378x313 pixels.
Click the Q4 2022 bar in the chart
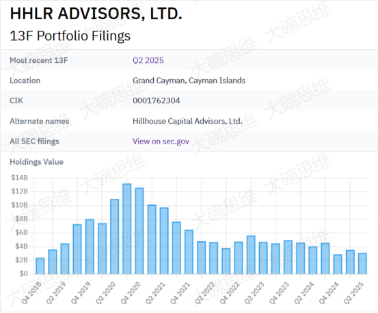point(239,258)
